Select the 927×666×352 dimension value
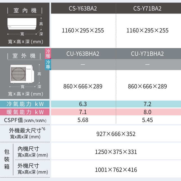The image size is (181, 181). coord(116,134)
